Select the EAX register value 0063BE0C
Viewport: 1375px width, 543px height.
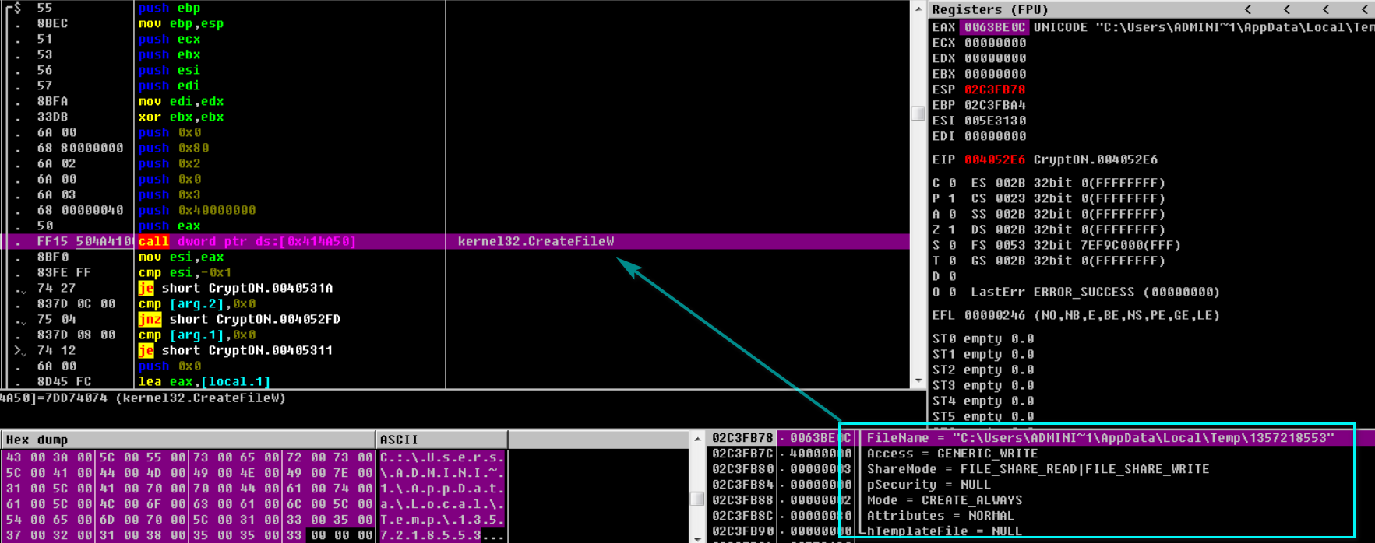(994, 27)
